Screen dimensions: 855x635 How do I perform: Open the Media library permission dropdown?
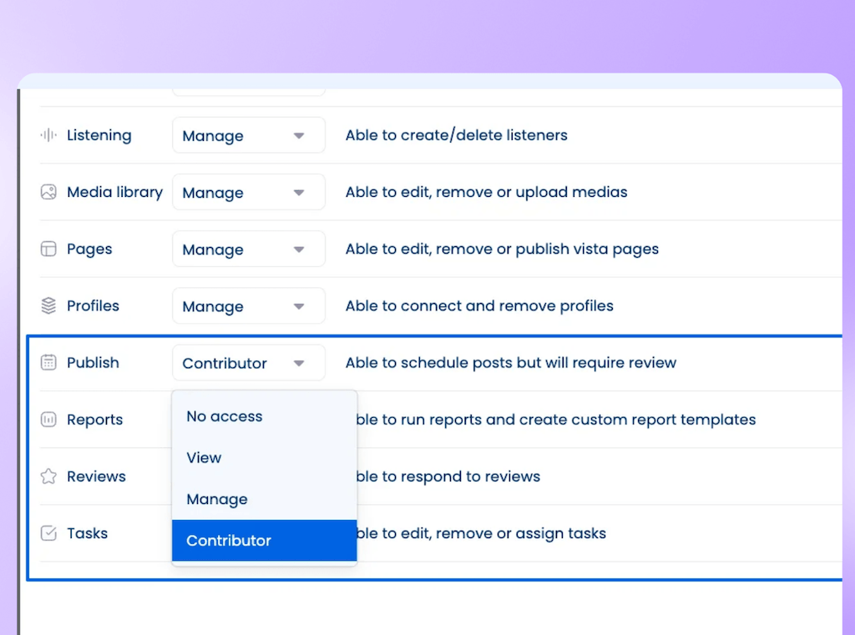tap(249, 192)
